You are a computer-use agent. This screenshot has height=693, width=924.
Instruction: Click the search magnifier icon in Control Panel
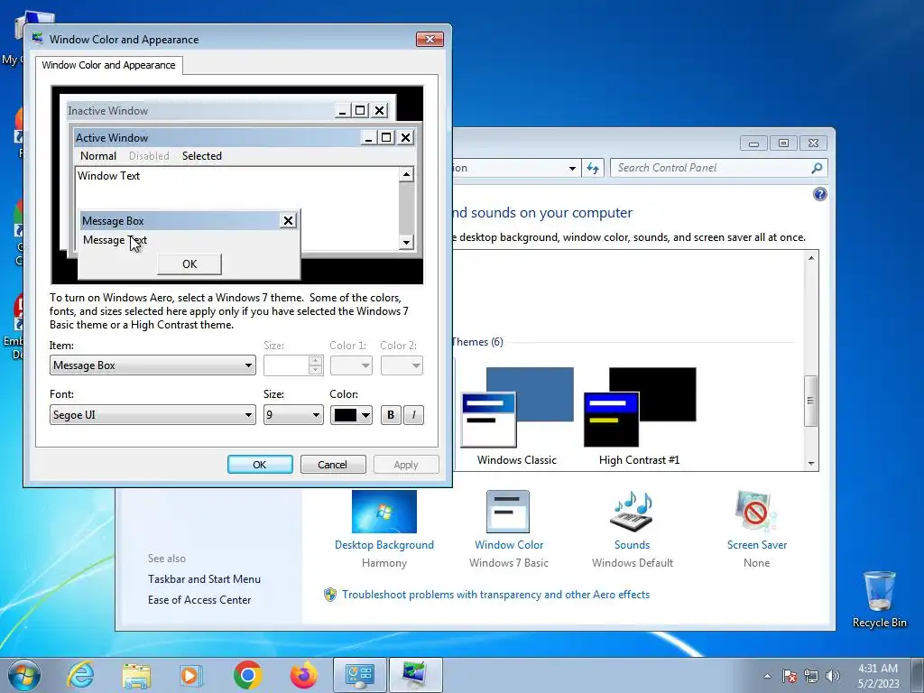coord(817,168)
